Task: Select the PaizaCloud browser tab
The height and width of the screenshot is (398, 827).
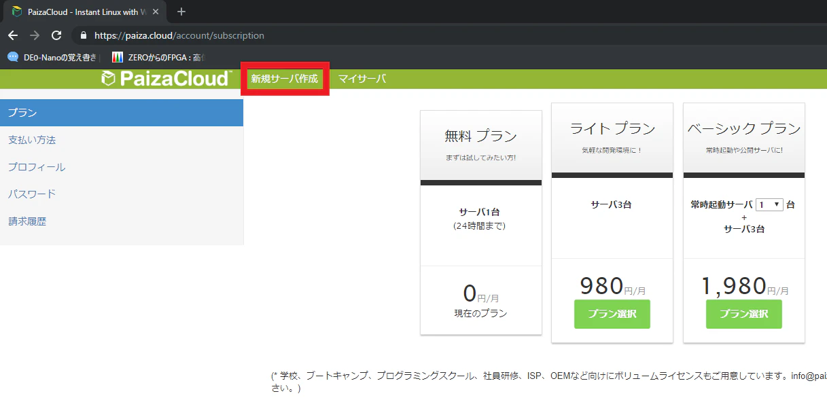Action: (85, 12)
